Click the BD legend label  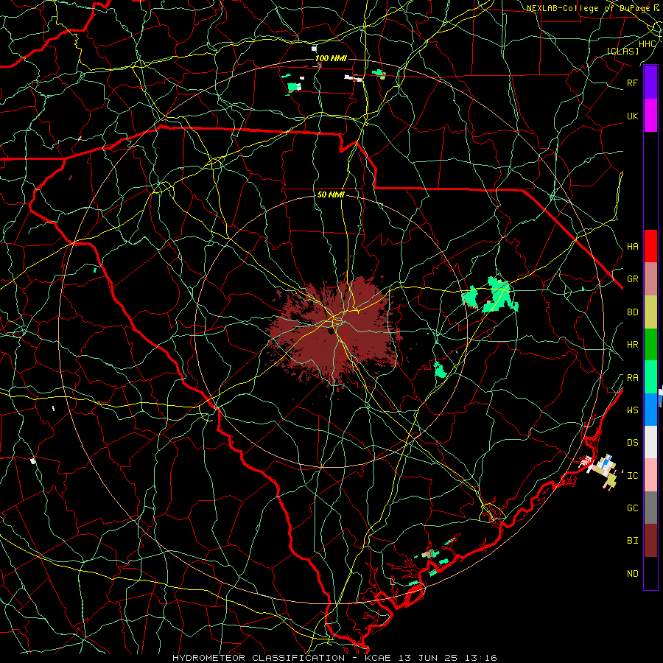[x=632, y=312]
